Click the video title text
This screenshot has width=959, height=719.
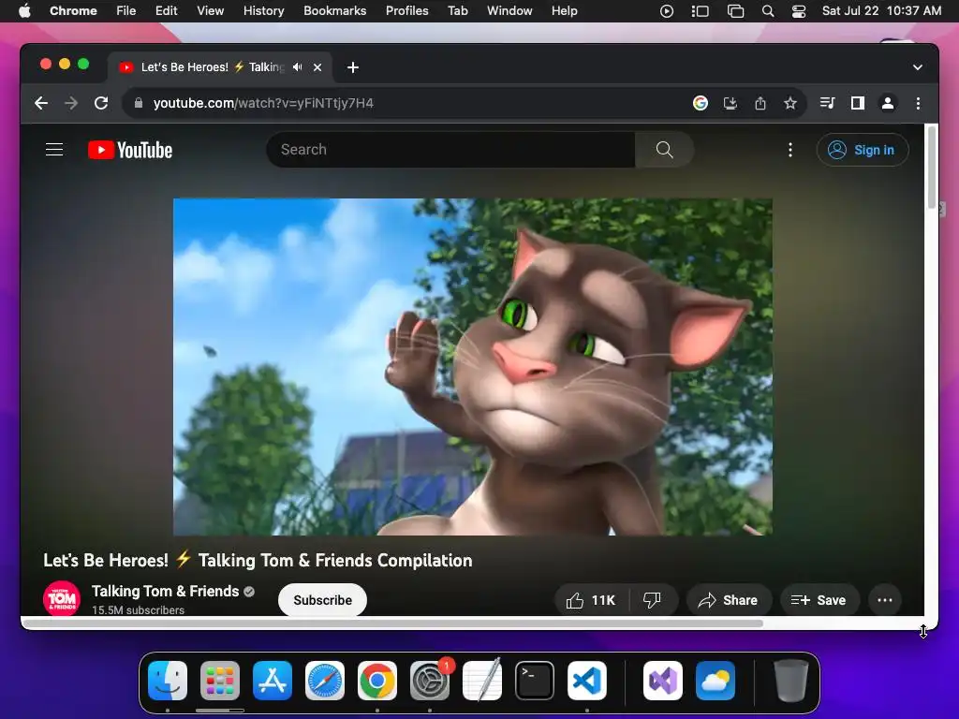[x=258, y=560]
